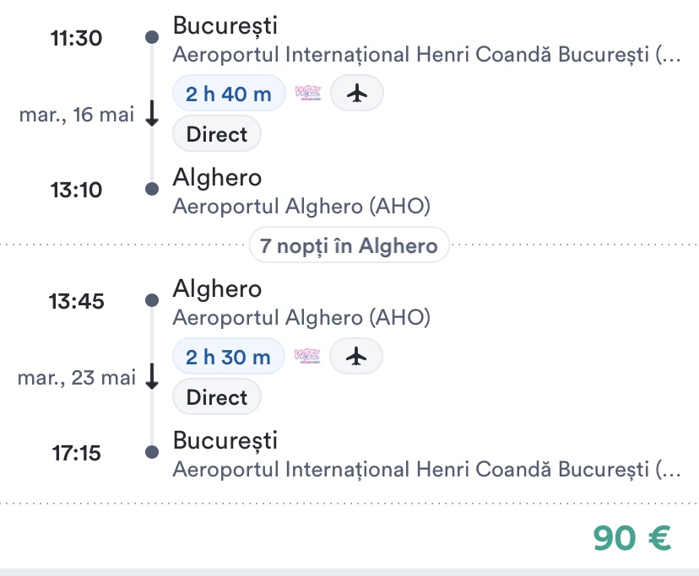Click the 90 € price
Screen dimensions: 699x576
click(631, 538)
